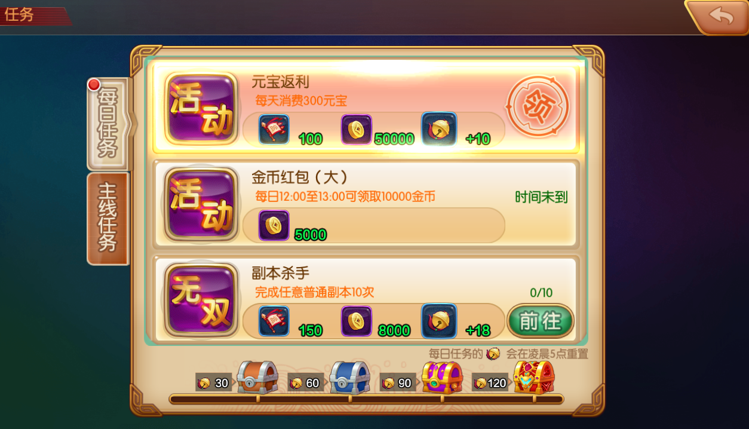Select the 元宝返利 活动 badge icon
749x429 pixels.
201,109
